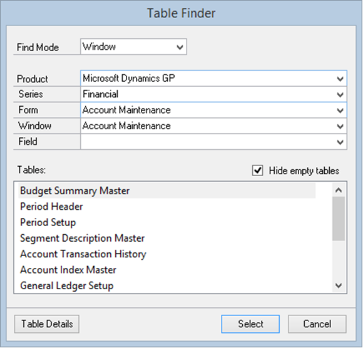The image size is (363, 348).
Task: Click the Select button
Action: click(250, 324)
